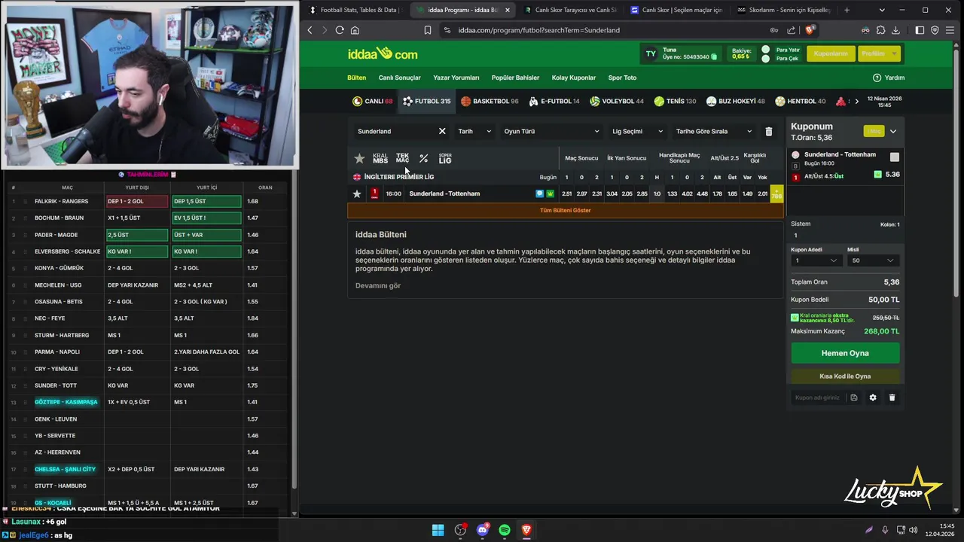
Task: Open Canlı Sonuçlar menu
Action: coord(399,78)
